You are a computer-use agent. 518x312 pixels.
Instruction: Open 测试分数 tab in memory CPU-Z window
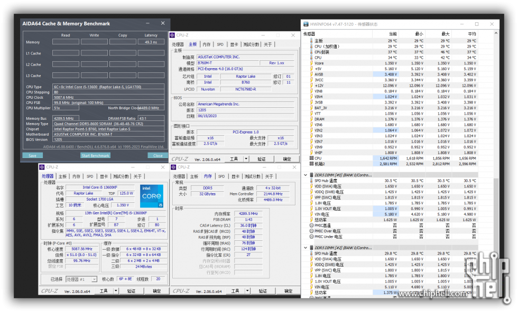point(253,176)
